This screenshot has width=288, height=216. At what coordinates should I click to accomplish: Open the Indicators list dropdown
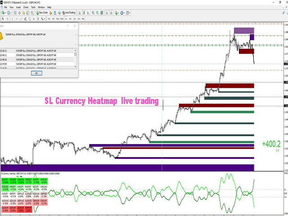117,13
